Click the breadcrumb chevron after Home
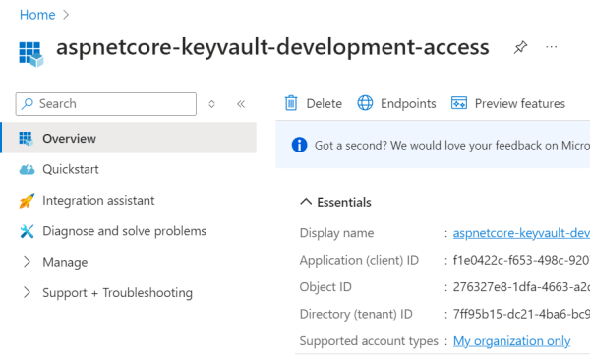Viewport: 590px width, 364px height. pyautogui.click(x=66, y=15)
